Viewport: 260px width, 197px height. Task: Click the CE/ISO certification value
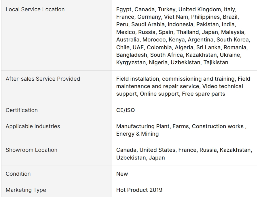click(126, 110)
